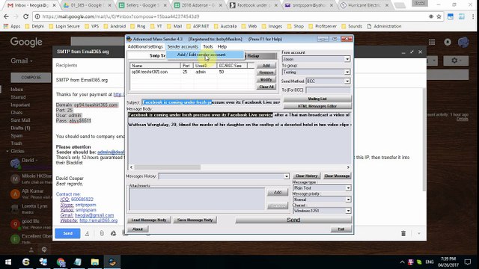Screen dimensions: 479x269
Task: Click the Modify SMTP server button
Action: (x=266, y=80)
